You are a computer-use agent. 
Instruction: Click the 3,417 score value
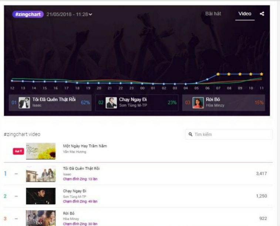click(x=262, y=174)
